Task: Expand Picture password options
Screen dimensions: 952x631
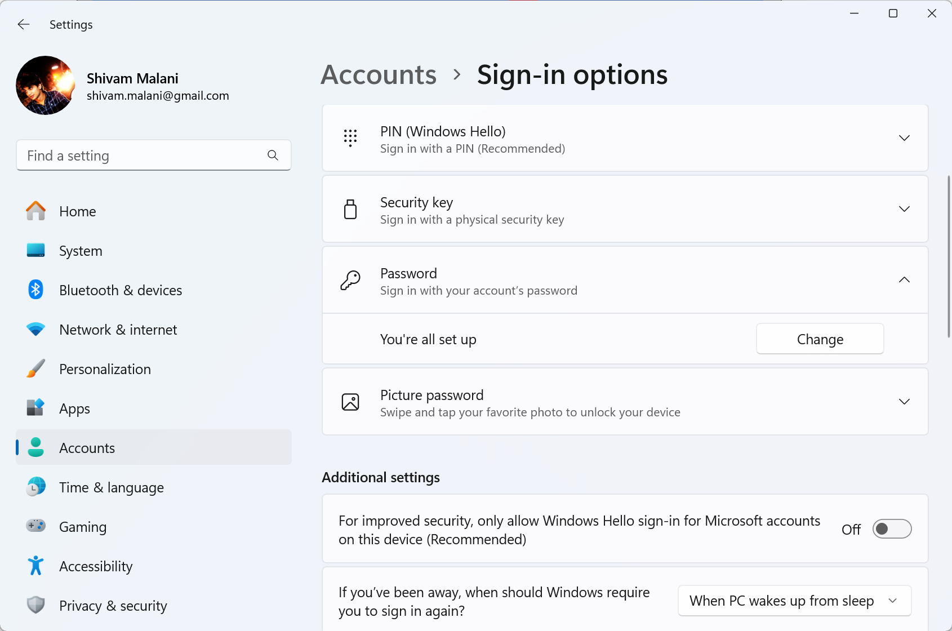Action: click(904, 401)
